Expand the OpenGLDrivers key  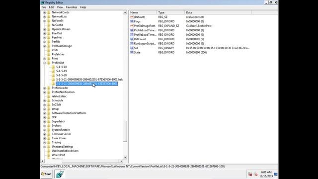44,29
